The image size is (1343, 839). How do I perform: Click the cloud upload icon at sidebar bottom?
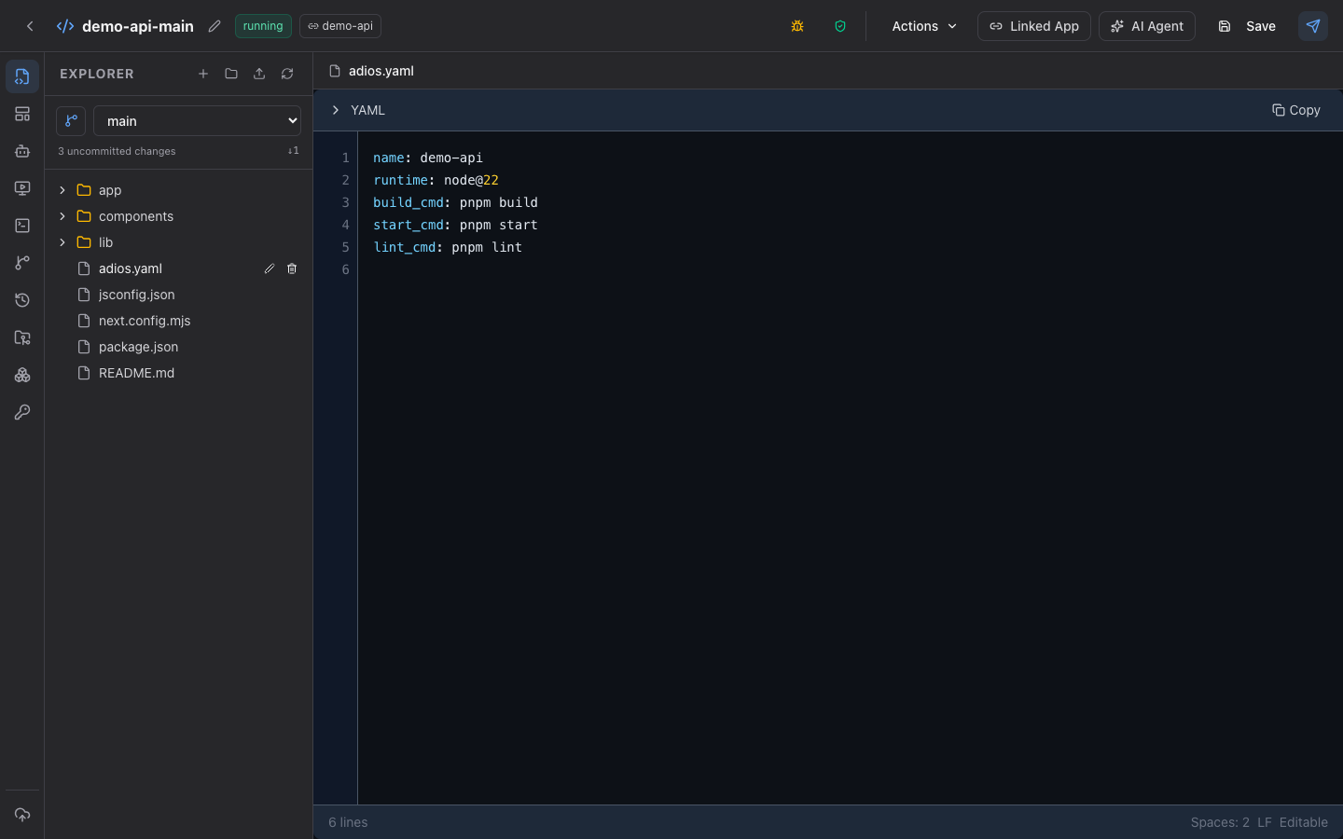22,815
